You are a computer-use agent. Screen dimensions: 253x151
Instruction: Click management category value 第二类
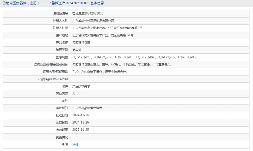pos(77,50)
